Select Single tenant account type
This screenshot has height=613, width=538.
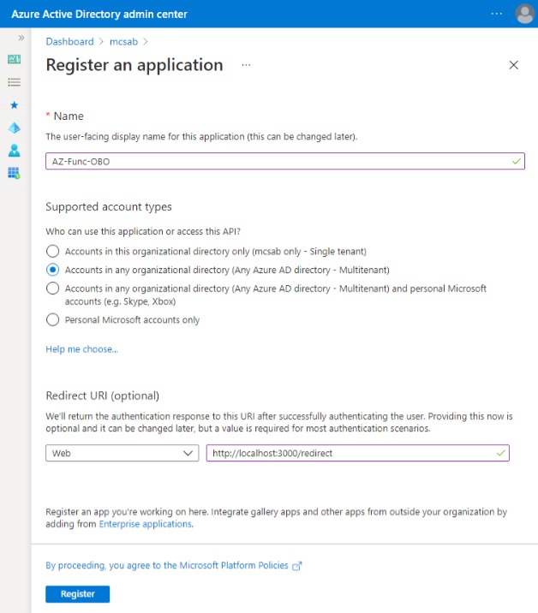(53, 251)
